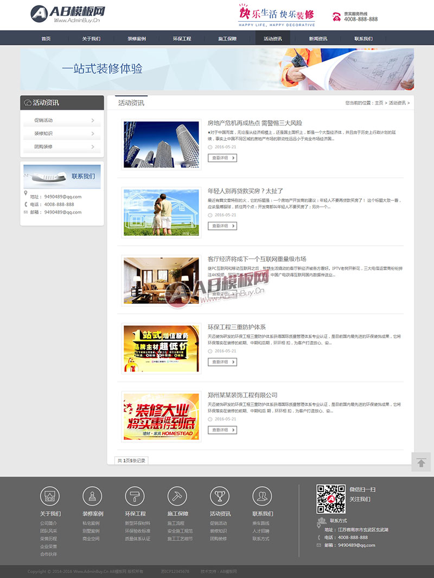Open the 装修案例 navigation menu item
This screenshot has height=578, width=434.
click(x=137, y=39)
